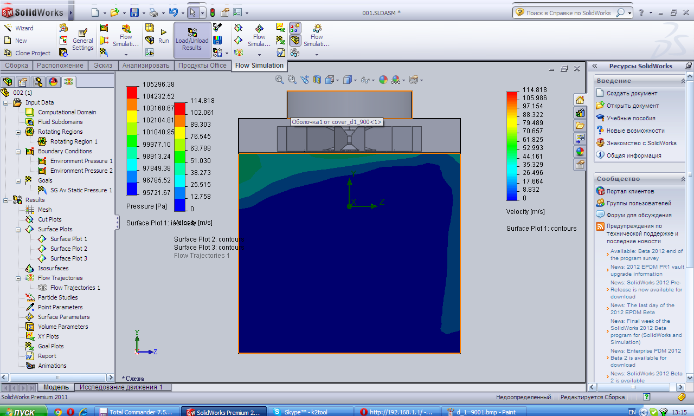Open Total Commander from the taskbar
694x416 pixels.
pos(137,412)
